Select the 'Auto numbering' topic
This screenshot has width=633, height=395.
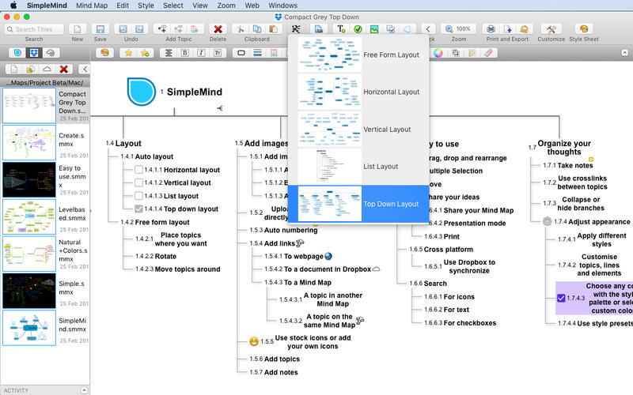(x=290, y=230)
